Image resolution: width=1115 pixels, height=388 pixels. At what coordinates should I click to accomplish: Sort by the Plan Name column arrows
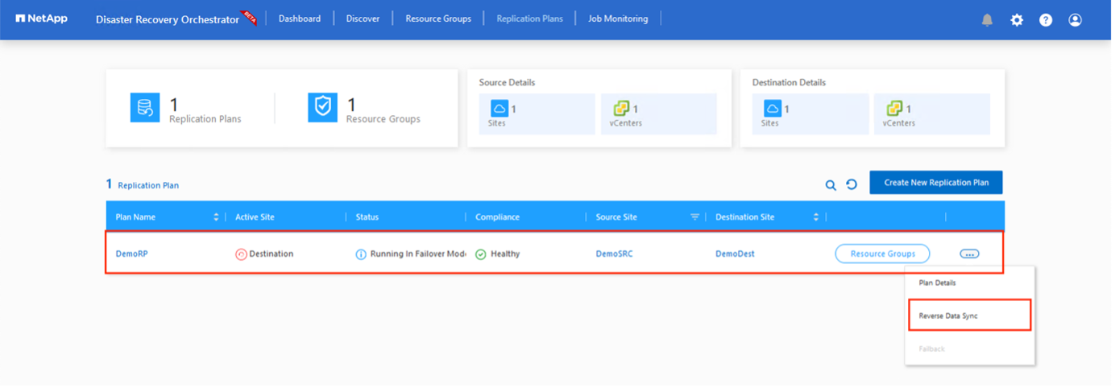(216, 217)
